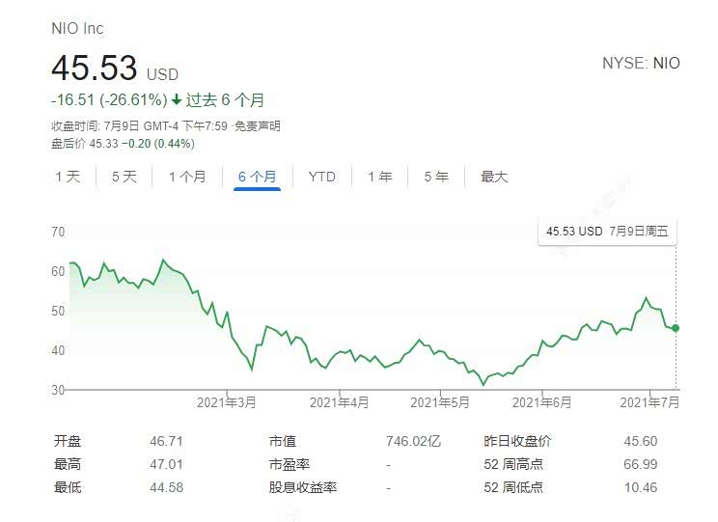Click the 70 y-axis label
This screenshot has height=522, width=718.
point(58,232)
